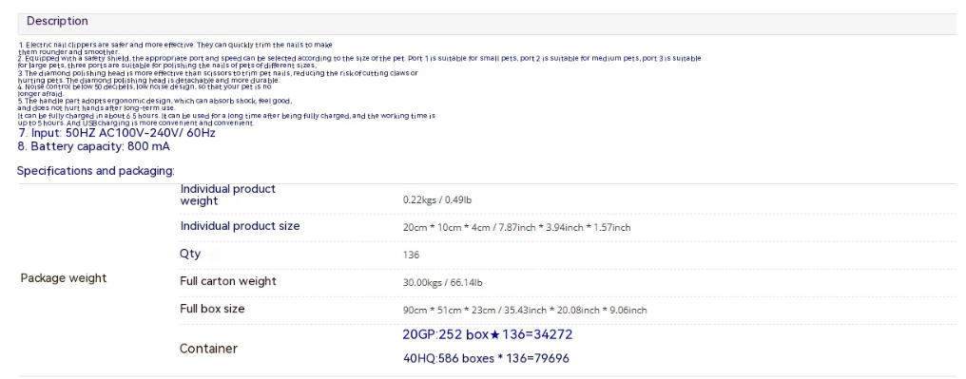Select the 'Specifications and packaging:' heading

click(x=95, y=171)
